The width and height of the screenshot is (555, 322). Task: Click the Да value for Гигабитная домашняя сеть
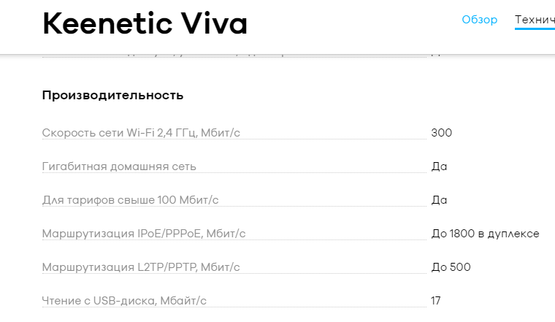click(x=439, y=166)
